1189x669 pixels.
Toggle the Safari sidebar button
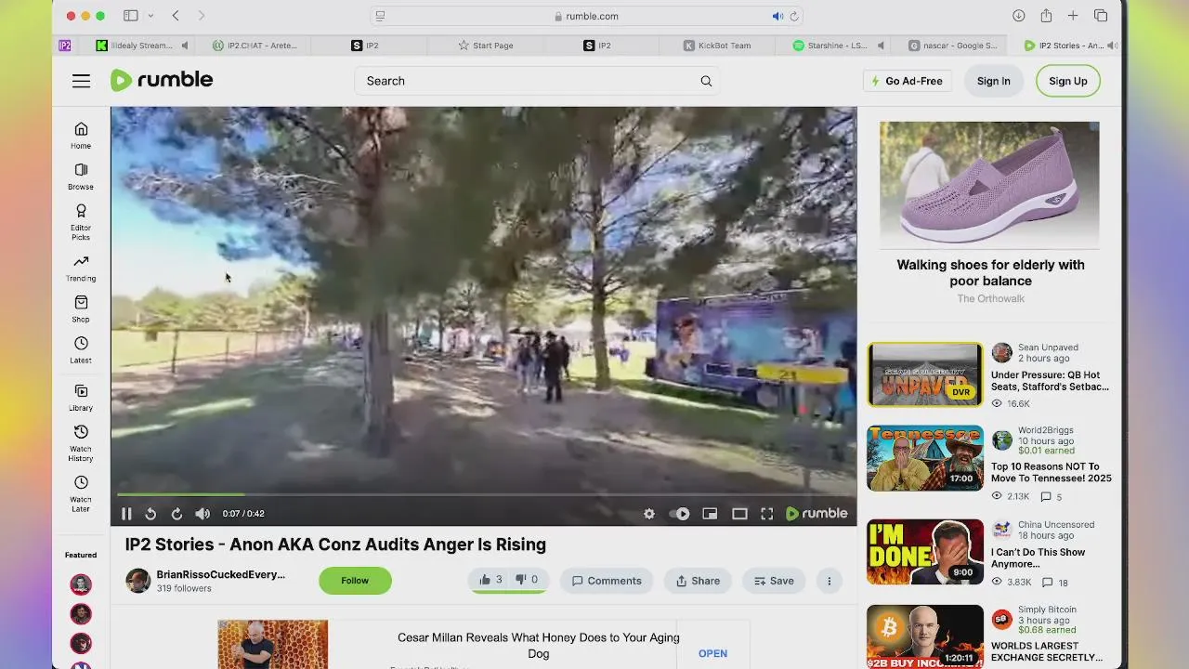(131, 16)
